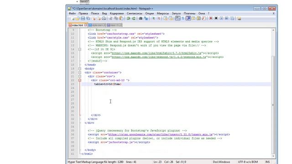Click the Copy toolbar icon
292x164 pixels.
coord(116,18)
